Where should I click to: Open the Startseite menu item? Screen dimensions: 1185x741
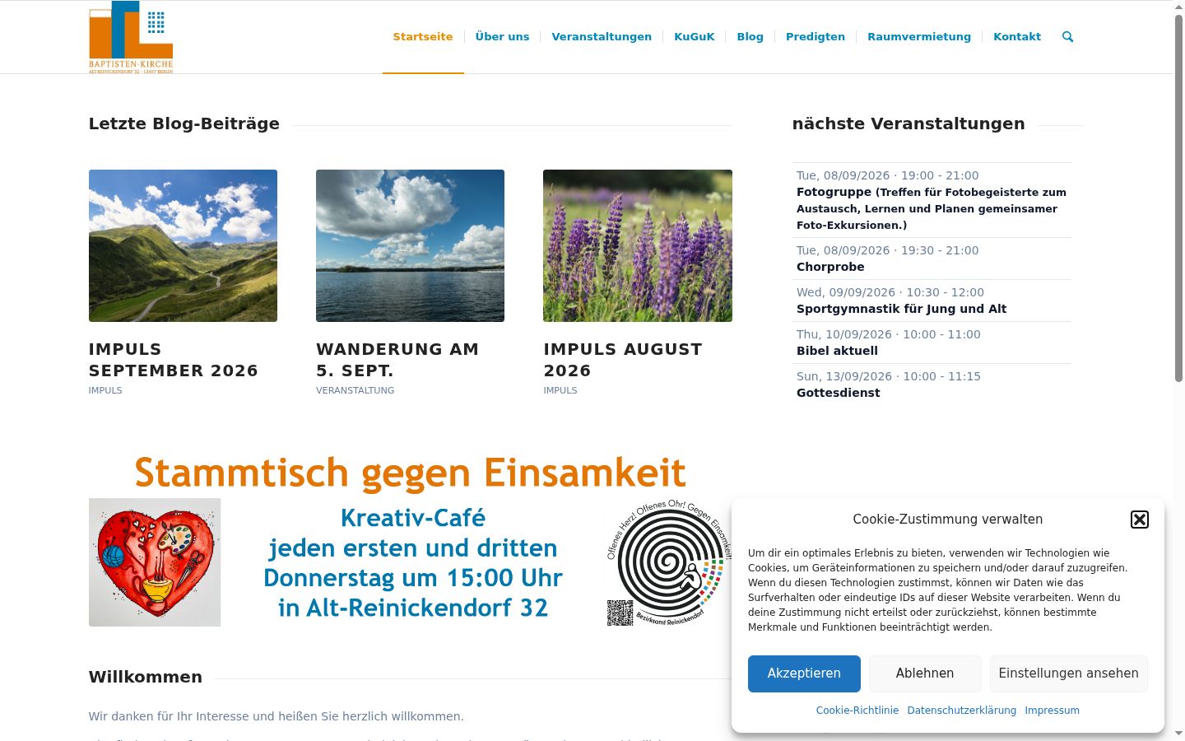pos(423,36)
